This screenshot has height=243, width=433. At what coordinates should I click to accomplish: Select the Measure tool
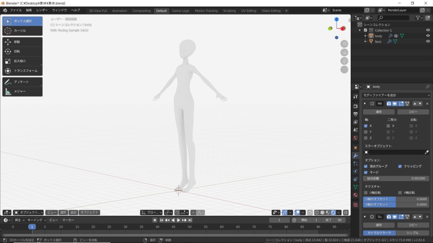22,92
